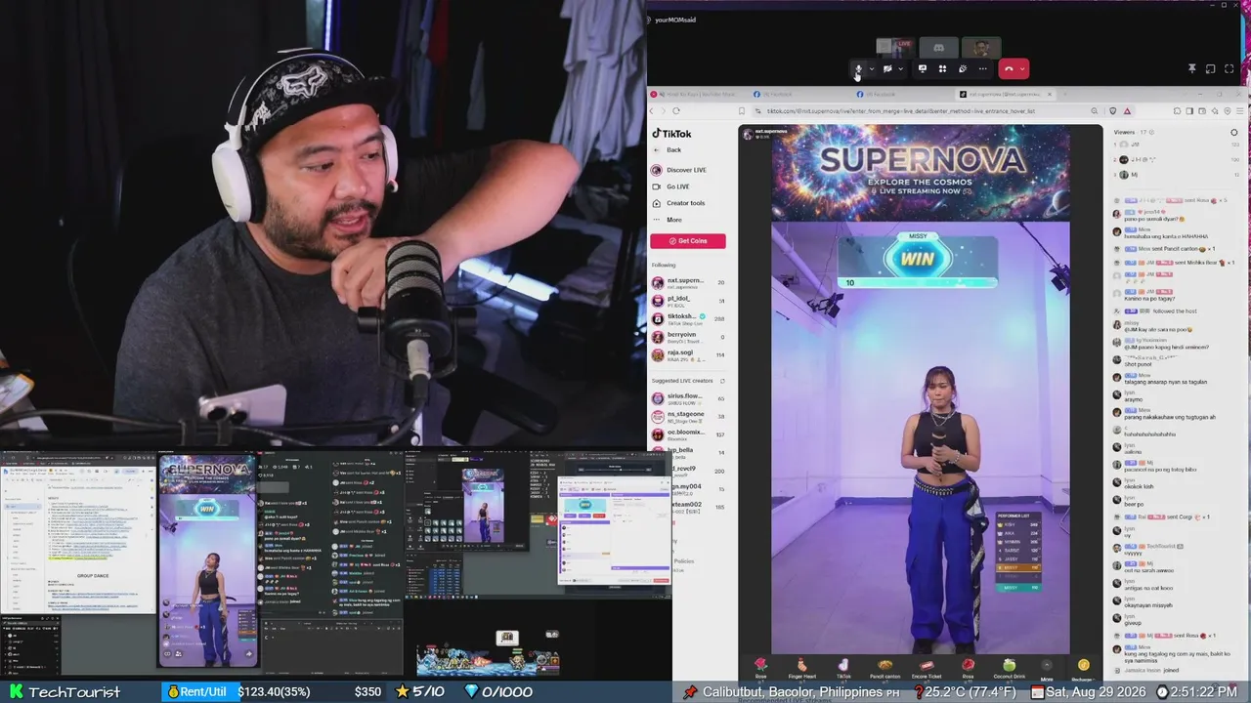This screenshot has height=703, width=1251.
Task: Pop out the call window
Action: click(1210, 69)
